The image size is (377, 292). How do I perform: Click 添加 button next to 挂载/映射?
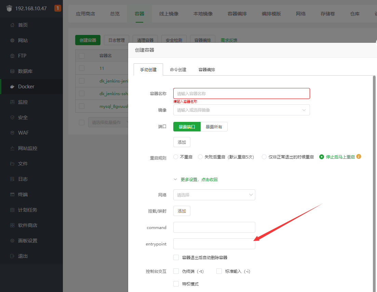(x=182, y=211)
